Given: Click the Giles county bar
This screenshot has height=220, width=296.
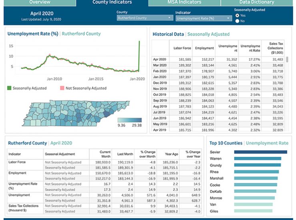Looking at the screenshot, I should [x=252, y=210].
